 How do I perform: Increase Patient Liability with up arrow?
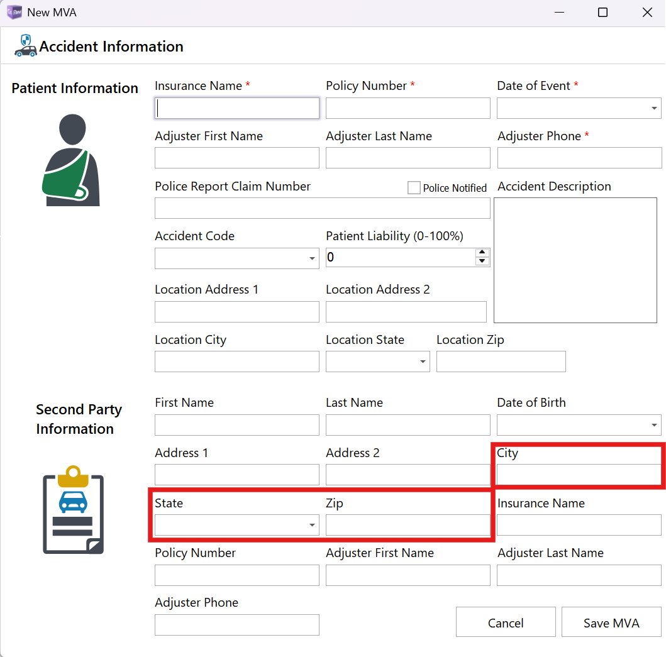point(482,253)
